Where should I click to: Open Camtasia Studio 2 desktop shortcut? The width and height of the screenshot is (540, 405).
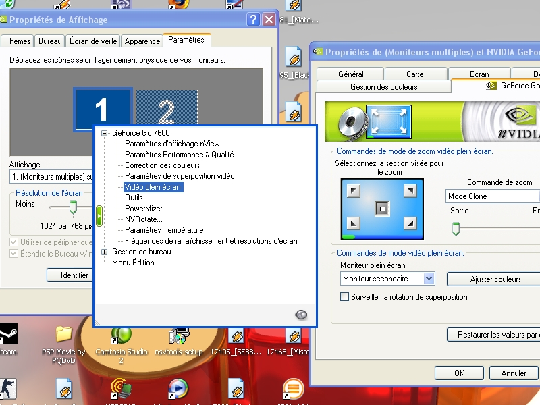click(x=122, y=344)
